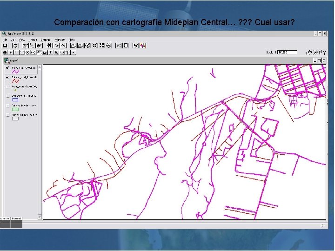Select the Select Feature rectangle tool

click(x=22, y=53)
